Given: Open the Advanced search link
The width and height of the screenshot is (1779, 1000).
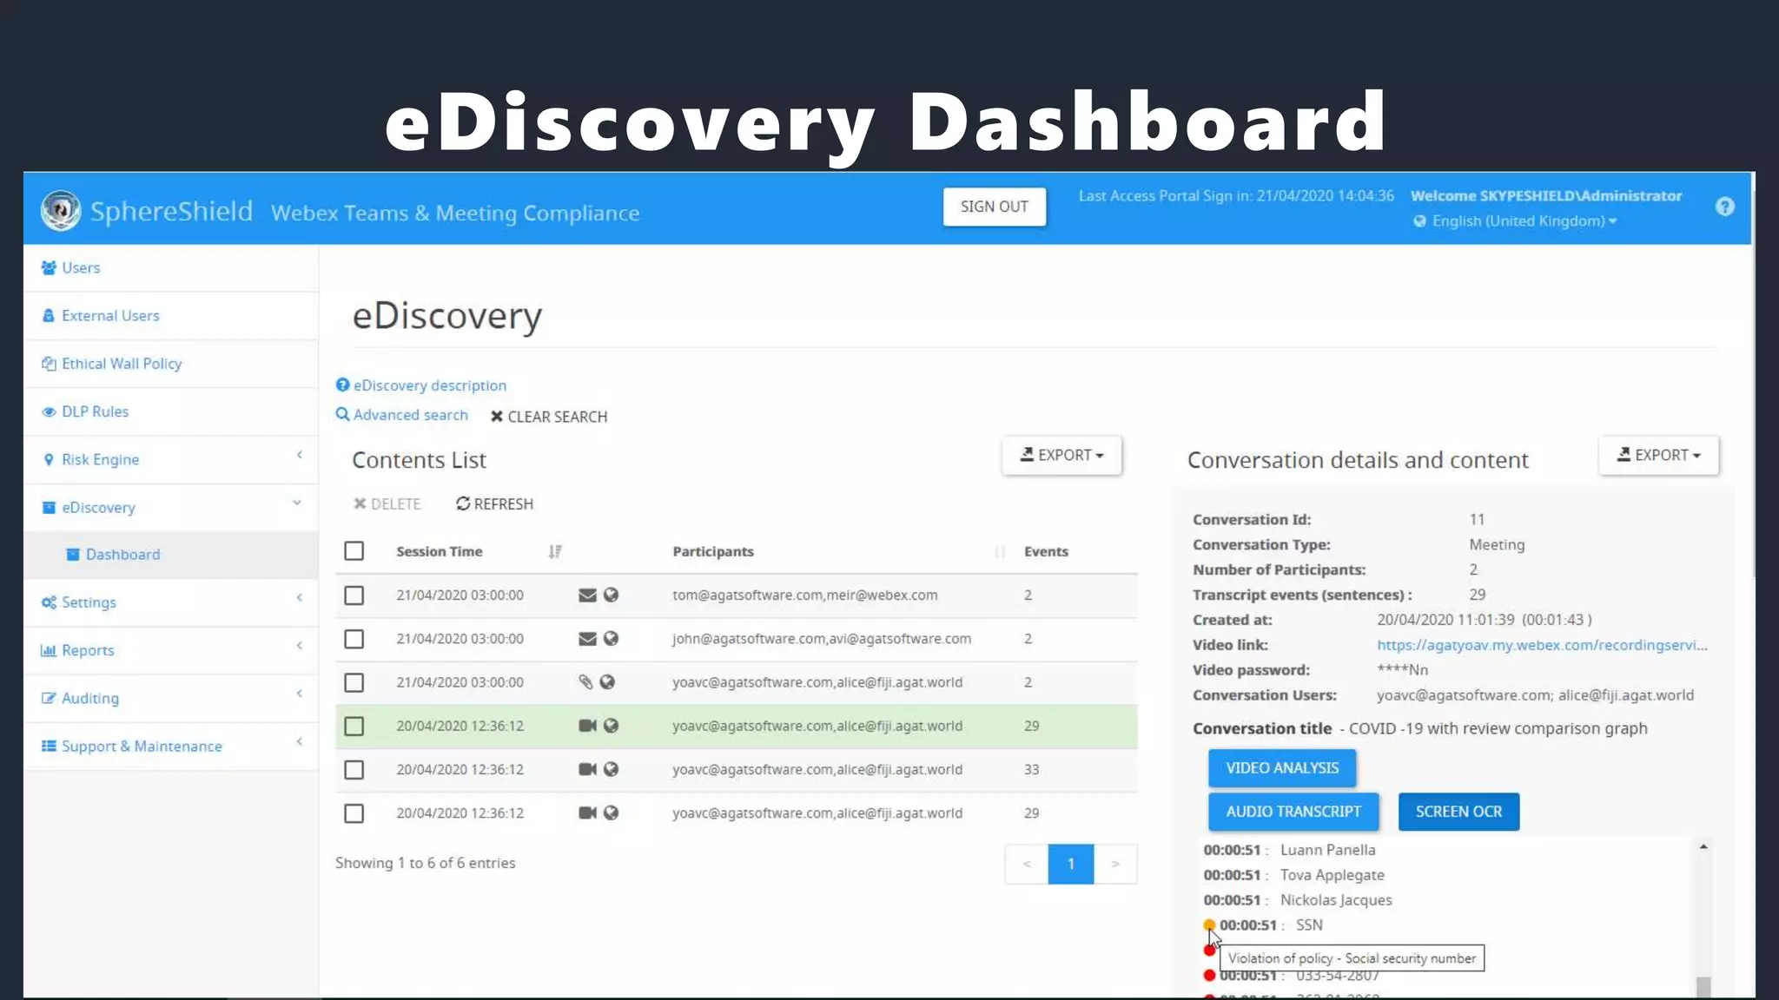Looking at the screenshot, I should point(402,415).
